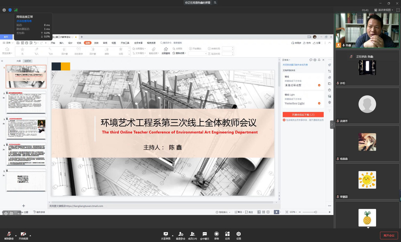401x242 pixels.
Task: Switch to 大纲 outline tab
Action: (18, 61)
